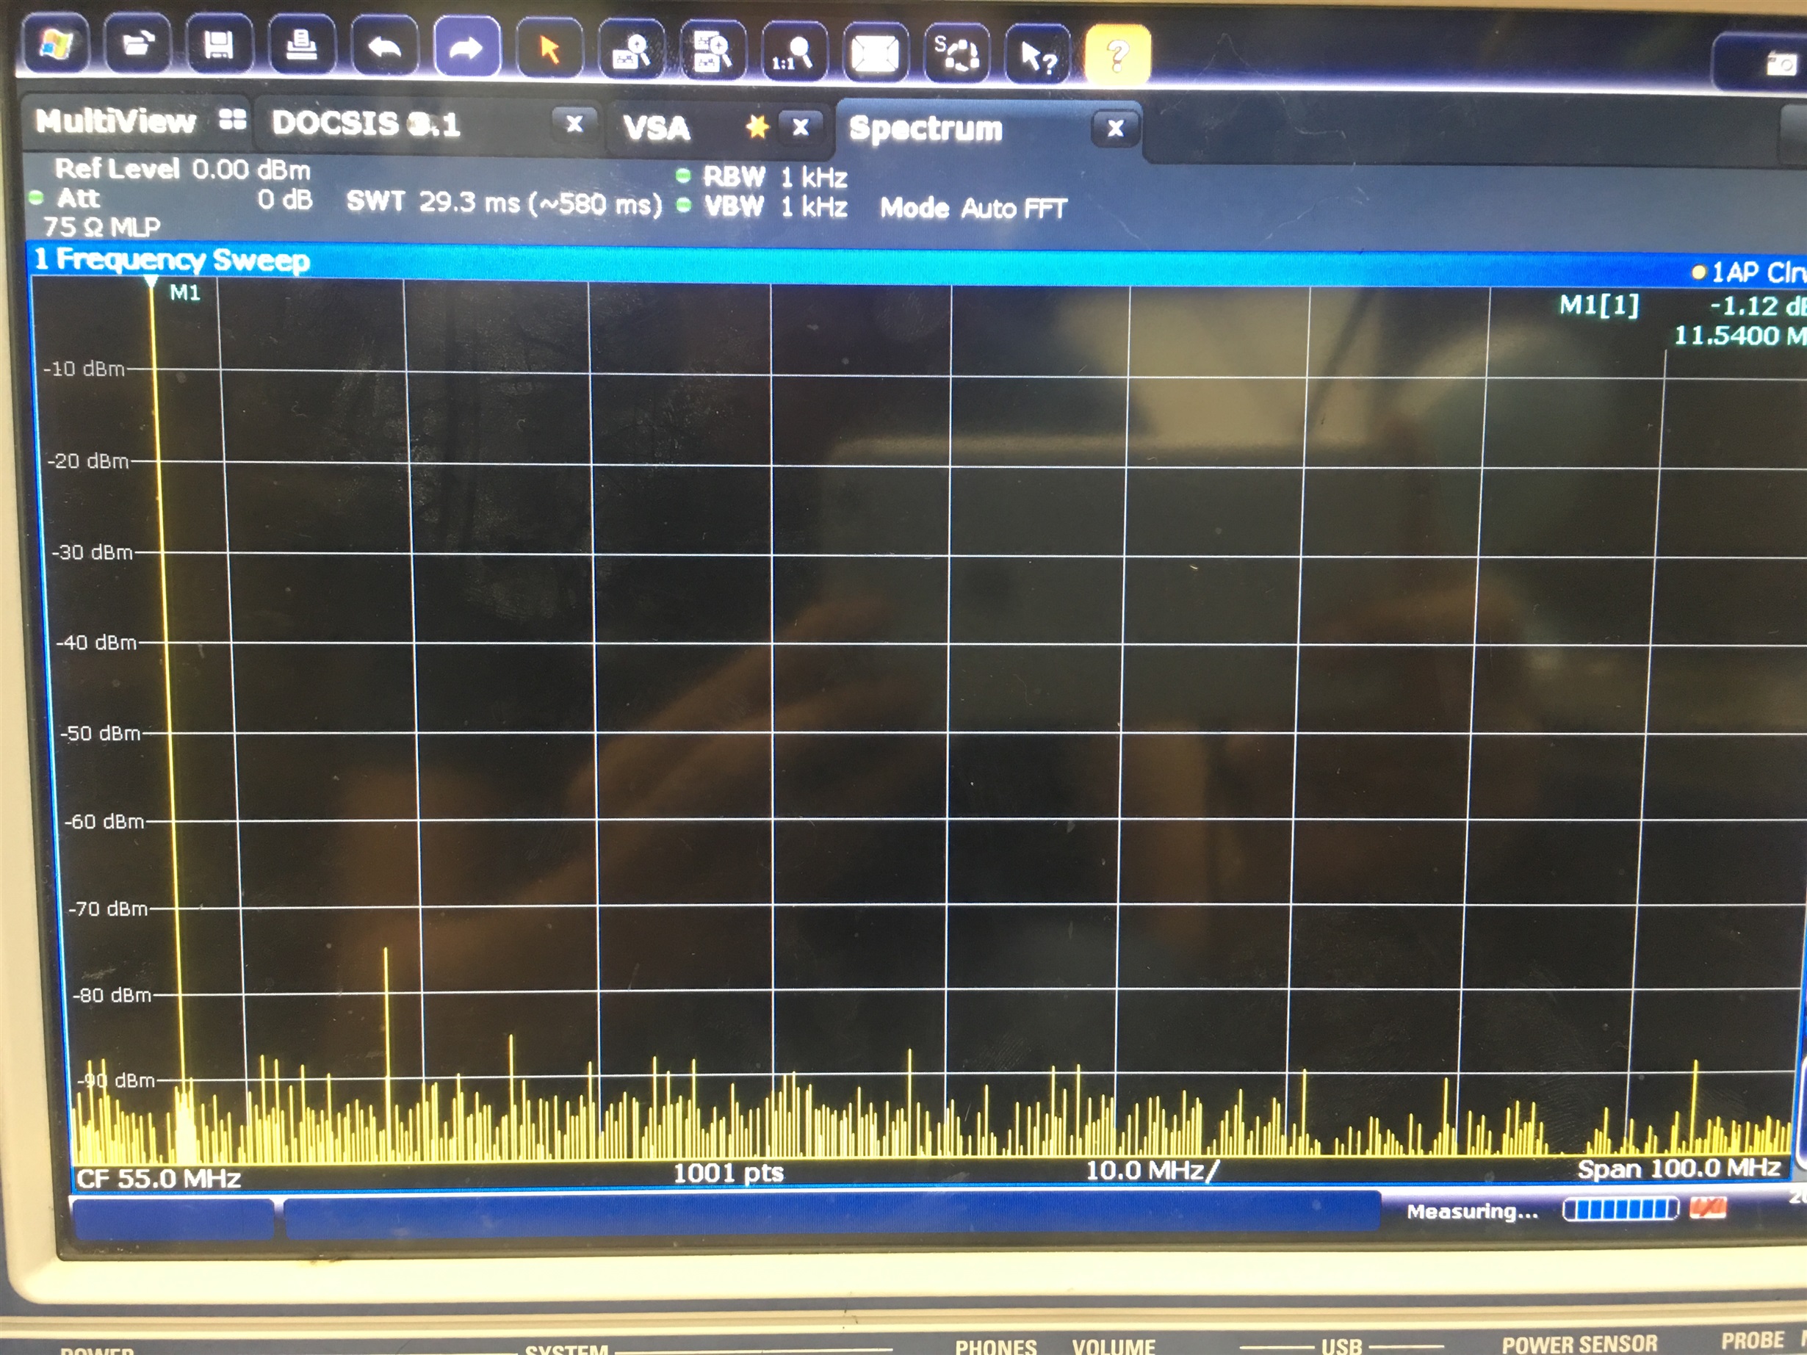Click the CF 55.0 MHz center frequency

159,1179
